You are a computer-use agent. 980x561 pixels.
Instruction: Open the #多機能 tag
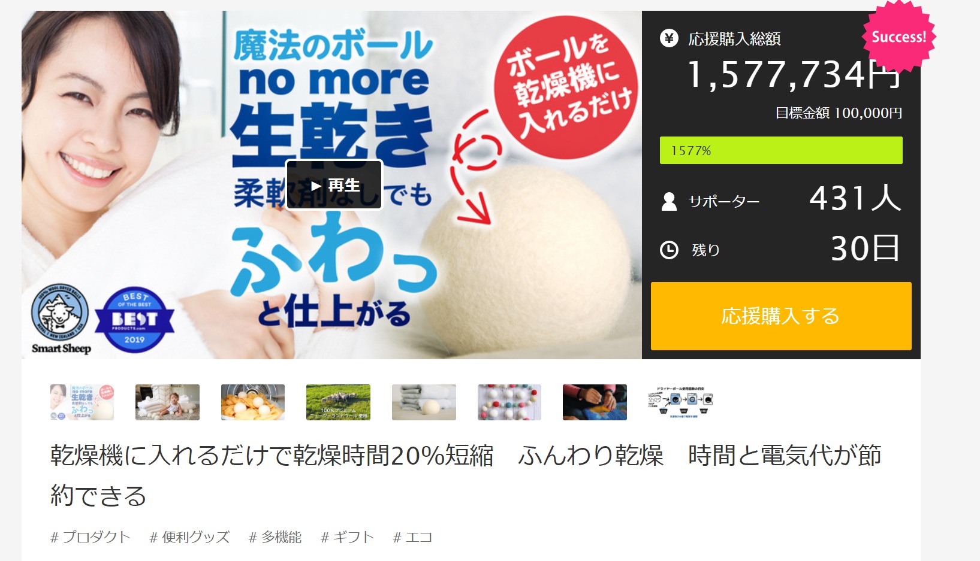point(275,537)
